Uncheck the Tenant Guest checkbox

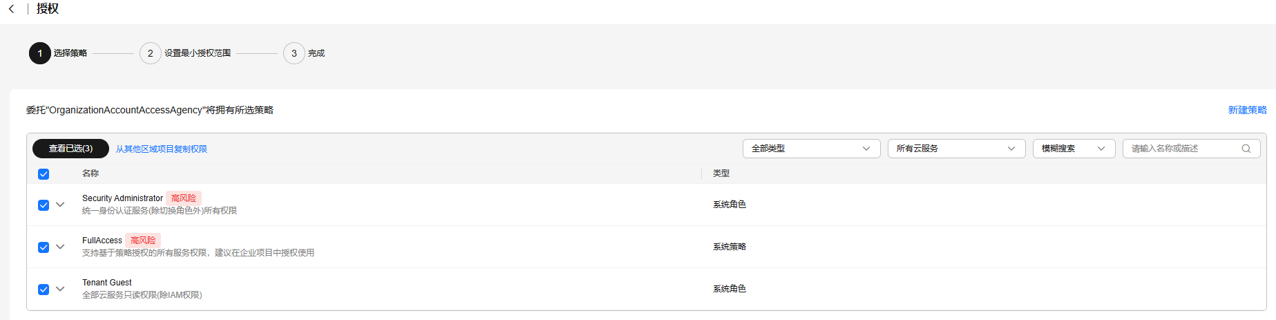tap(44, 290)
